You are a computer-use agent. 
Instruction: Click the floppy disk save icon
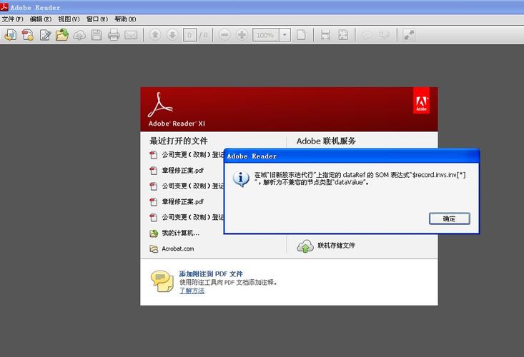click(97, 35)
